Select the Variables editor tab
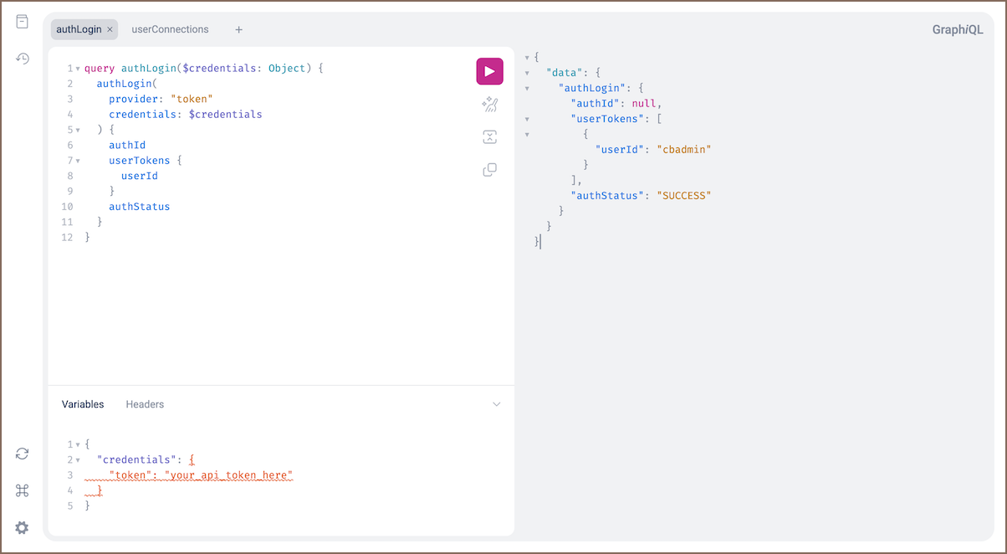Screen dimensions: 1007x554 click(83, 404)
